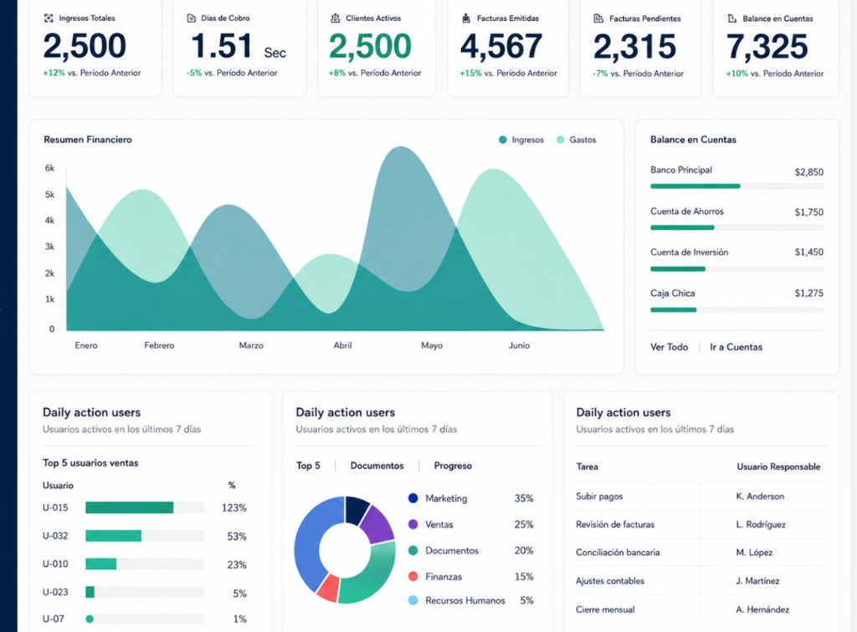Image resolution: width=857 pixels, height=632 pixels.
Task: Click the Marketing legend color dot
Action: 413,497
